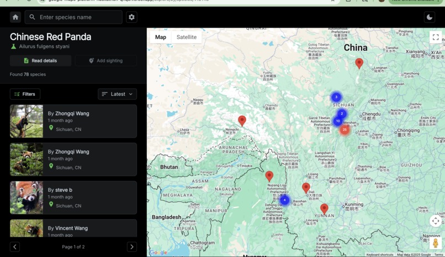The image size is (445, 257).
Task: Toggle fullscreen map view icon
Action: [x=436, y=37]
